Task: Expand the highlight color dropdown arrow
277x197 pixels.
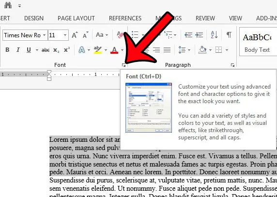Action: (106, 50)
